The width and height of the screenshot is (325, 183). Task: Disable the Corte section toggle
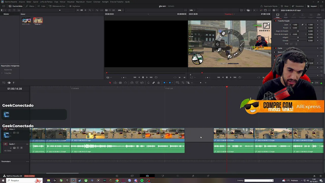275,48
